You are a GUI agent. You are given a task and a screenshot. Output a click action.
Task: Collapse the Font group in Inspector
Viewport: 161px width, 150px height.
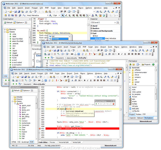pos(92,33)
